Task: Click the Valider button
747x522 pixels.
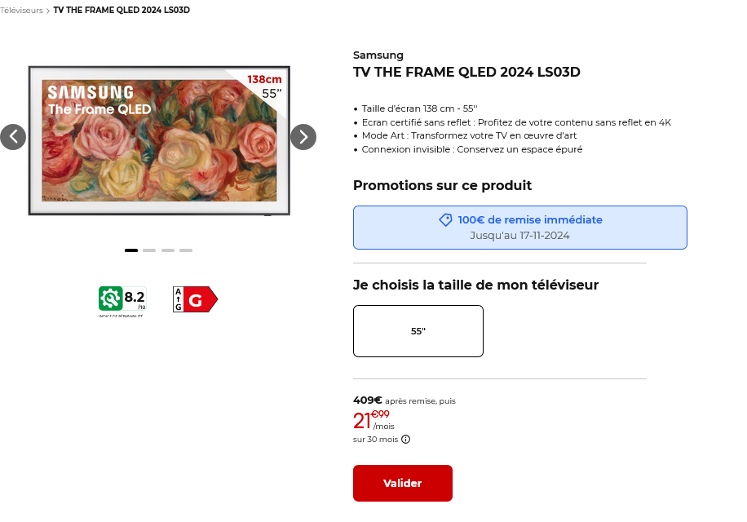Action: pyautogui.click(x=403, y=483)
